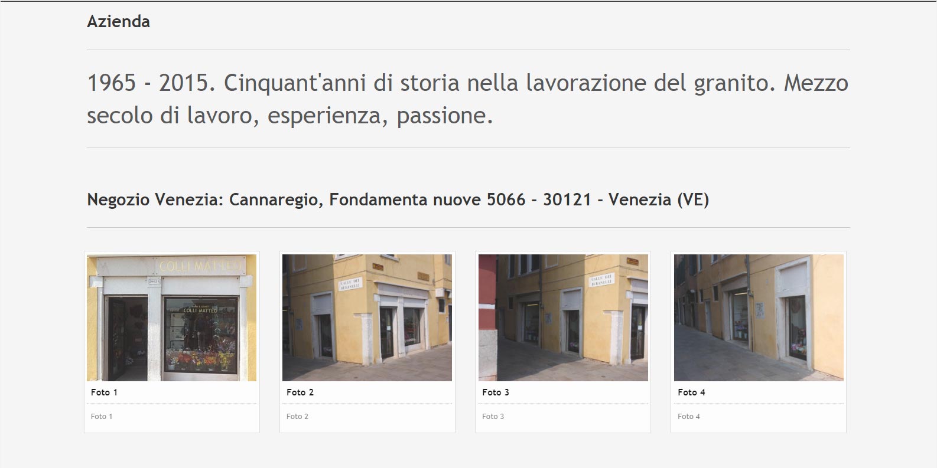Click the white street sign in Foto 3
937x468 pixels.
click(602, 280)
